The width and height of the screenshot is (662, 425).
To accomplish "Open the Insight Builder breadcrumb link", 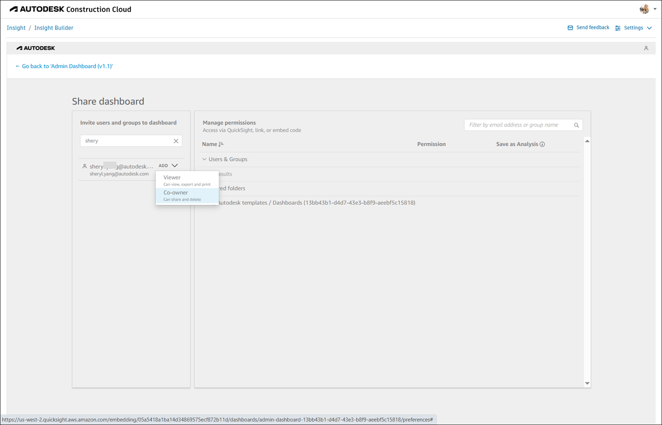I will [x=54, y=28].
